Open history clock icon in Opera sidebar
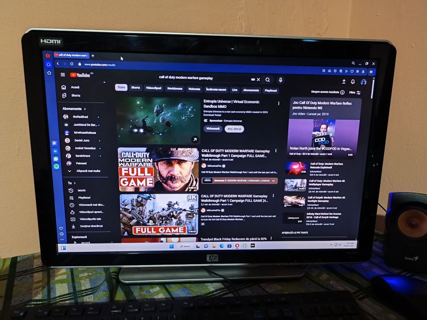The image size is (427, 320). (x=62, y=234)
